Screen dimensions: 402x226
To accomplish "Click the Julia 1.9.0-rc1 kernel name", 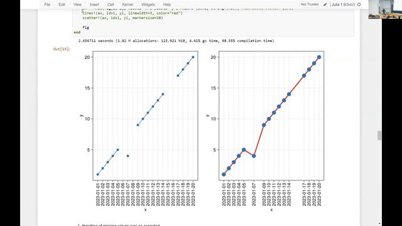I will 344,4.
